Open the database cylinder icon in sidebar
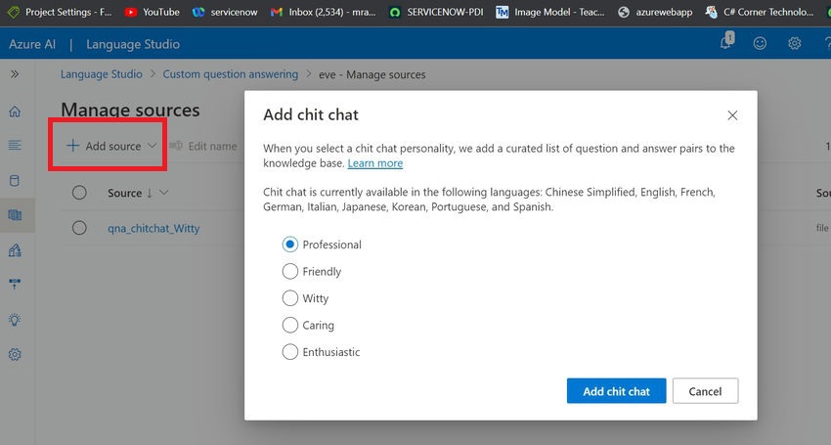 click(15, 180)
